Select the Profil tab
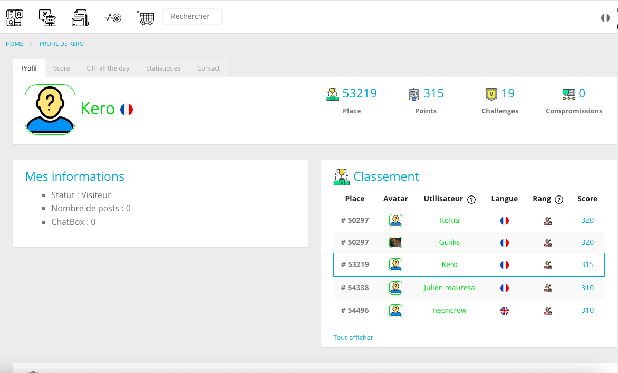The height and width of the screenshot is (373, 618). tap(29, 68)
